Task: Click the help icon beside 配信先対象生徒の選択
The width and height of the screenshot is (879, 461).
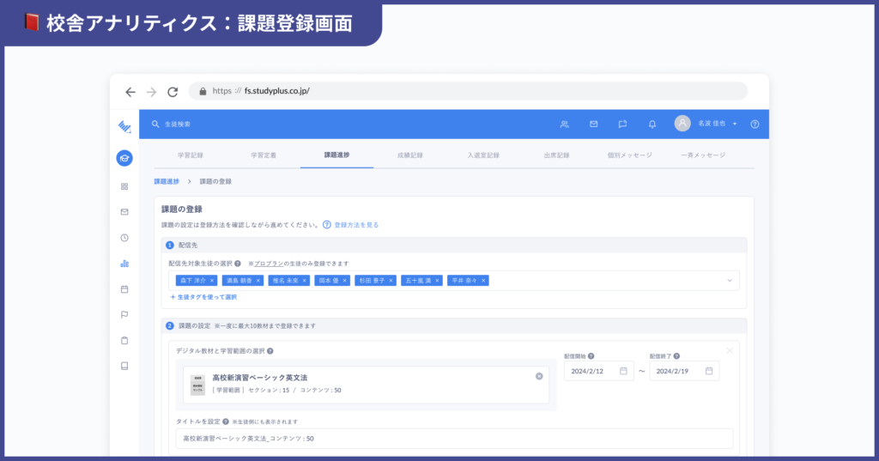Action: click(x=238, y=264)
